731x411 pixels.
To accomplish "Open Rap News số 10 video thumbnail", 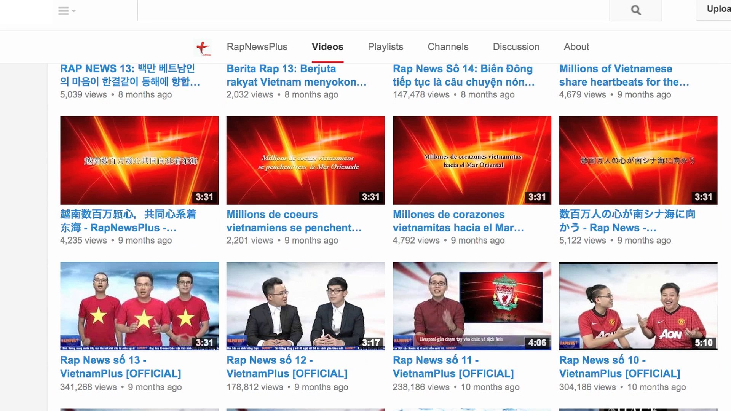I will (x=638, y=306).
